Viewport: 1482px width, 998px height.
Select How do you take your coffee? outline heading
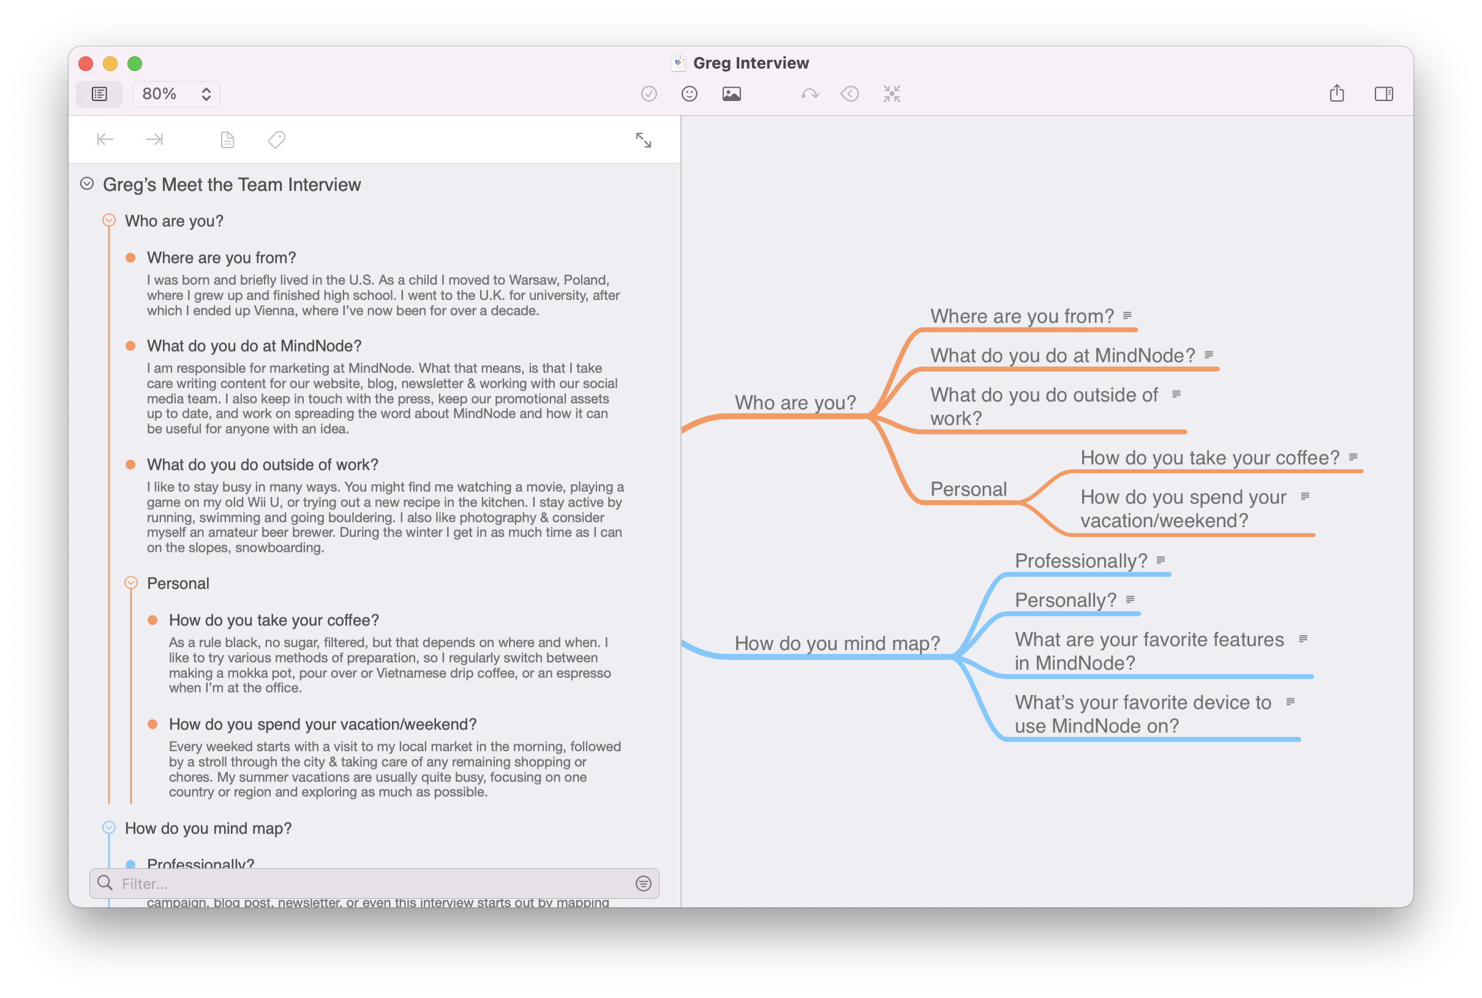click(x=274, y=620)
